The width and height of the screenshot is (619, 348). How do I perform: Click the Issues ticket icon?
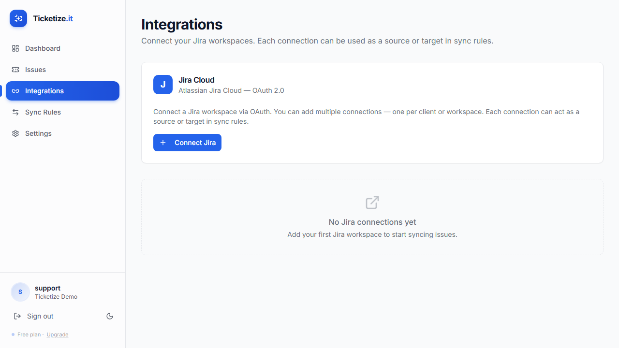tap(15, 70)
